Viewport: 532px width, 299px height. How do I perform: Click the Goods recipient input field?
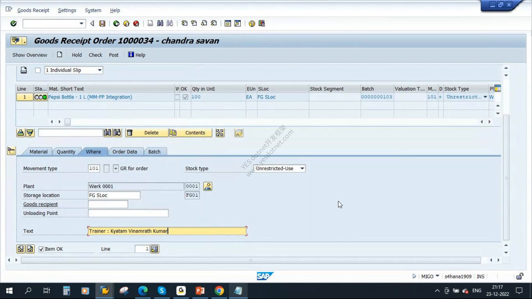coord(108,204)
